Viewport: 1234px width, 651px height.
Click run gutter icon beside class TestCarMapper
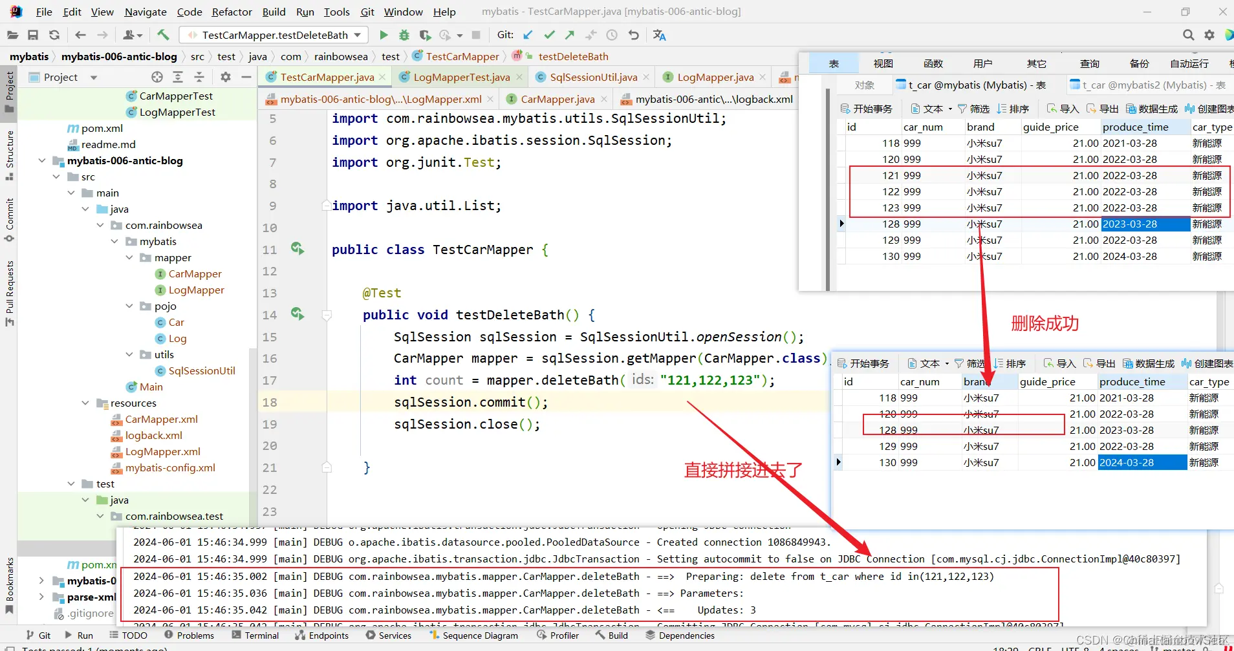pyautogui.click(x=298, y=248)
